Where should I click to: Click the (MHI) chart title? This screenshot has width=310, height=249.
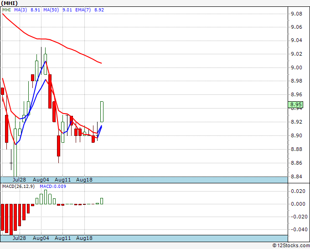coord(9,3)
